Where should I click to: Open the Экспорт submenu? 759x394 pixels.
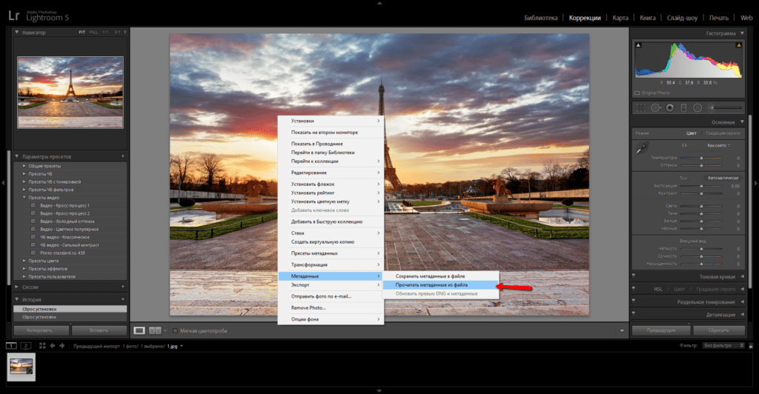point(331,284)
